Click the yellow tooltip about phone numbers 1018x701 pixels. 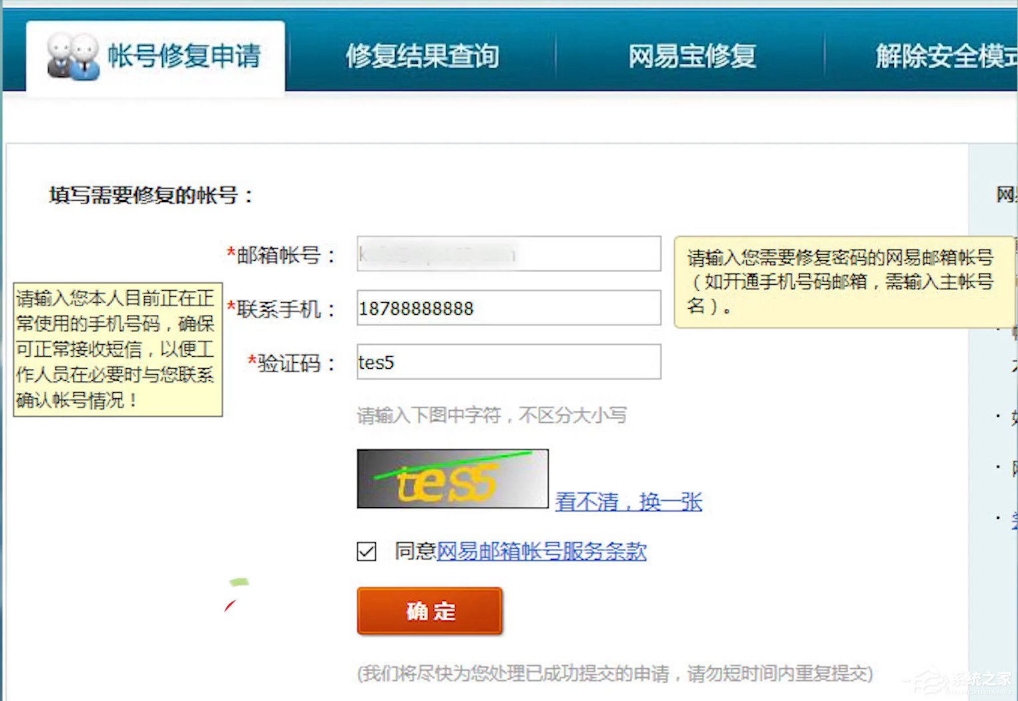(x=117, y=349)
